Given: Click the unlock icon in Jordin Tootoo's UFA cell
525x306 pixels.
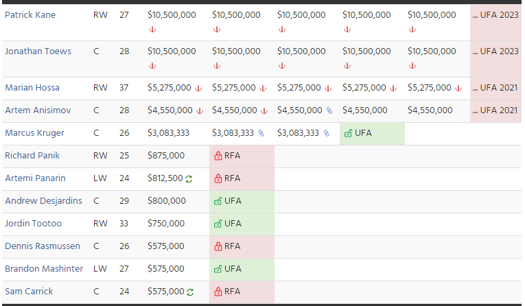Looking at the screenshot, I should (218, 224).
